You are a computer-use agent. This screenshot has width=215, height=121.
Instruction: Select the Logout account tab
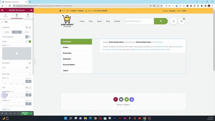click(x=76, y=71)
